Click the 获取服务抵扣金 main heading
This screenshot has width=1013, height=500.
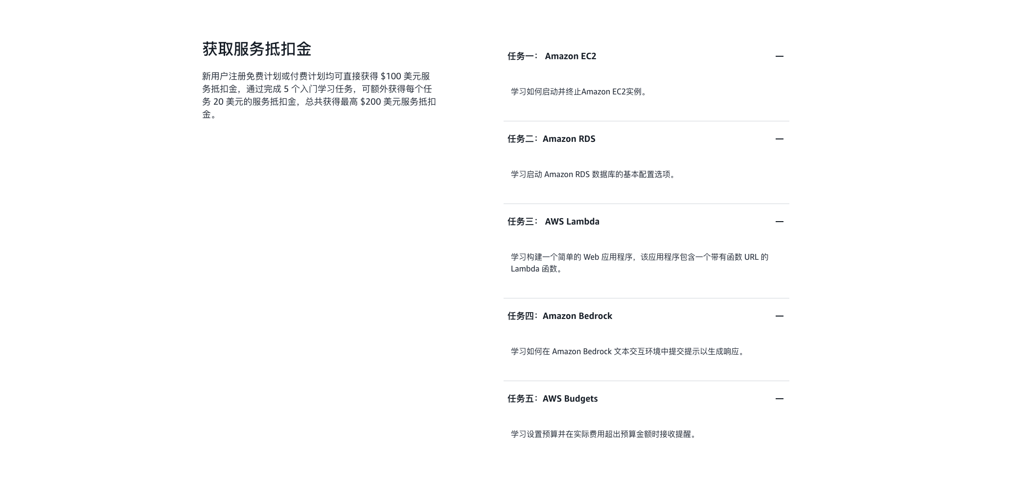(257, 49)
